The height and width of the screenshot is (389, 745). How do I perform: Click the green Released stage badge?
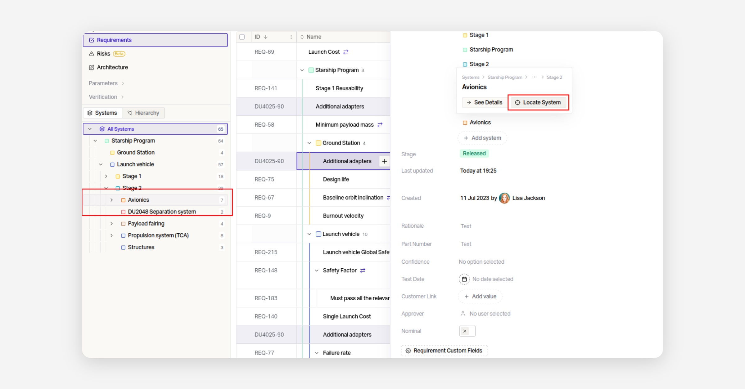point(474,153)
